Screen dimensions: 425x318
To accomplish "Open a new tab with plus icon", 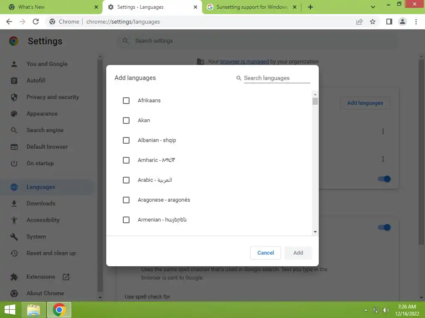I will click(310, 7).
